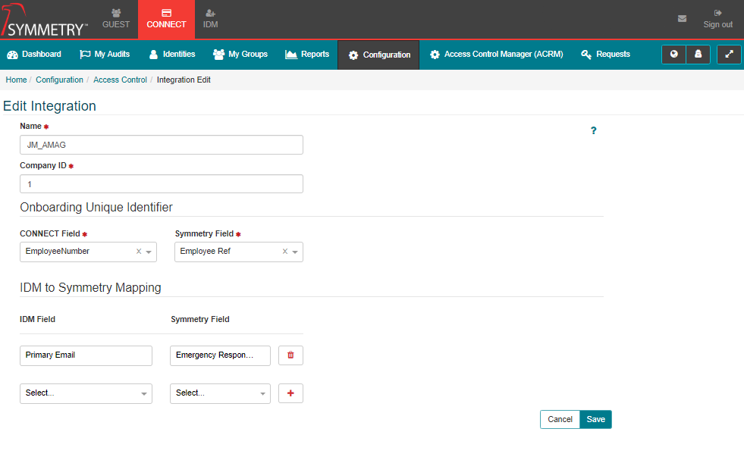
Task: Save the integration
Action: pos(595,419)
